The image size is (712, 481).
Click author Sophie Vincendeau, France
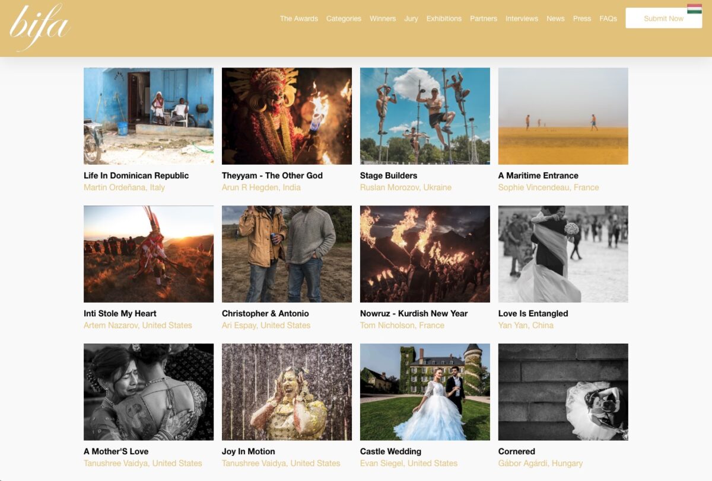(x=549, y=187)
